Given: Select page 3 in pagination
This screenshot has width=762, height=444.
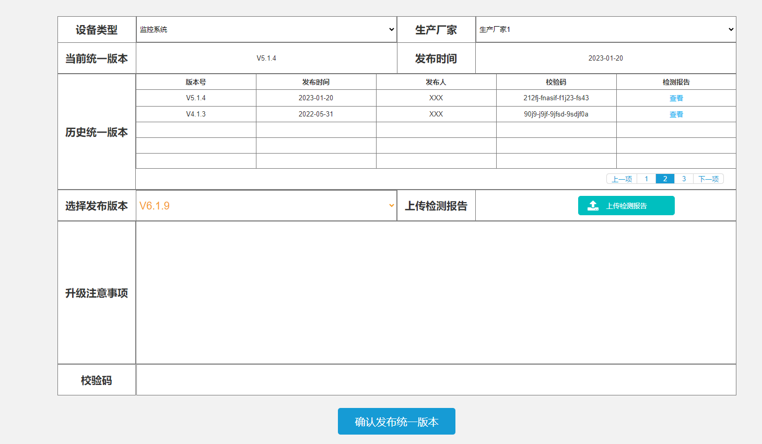Looking at the screenshot, I should point(684,179).
